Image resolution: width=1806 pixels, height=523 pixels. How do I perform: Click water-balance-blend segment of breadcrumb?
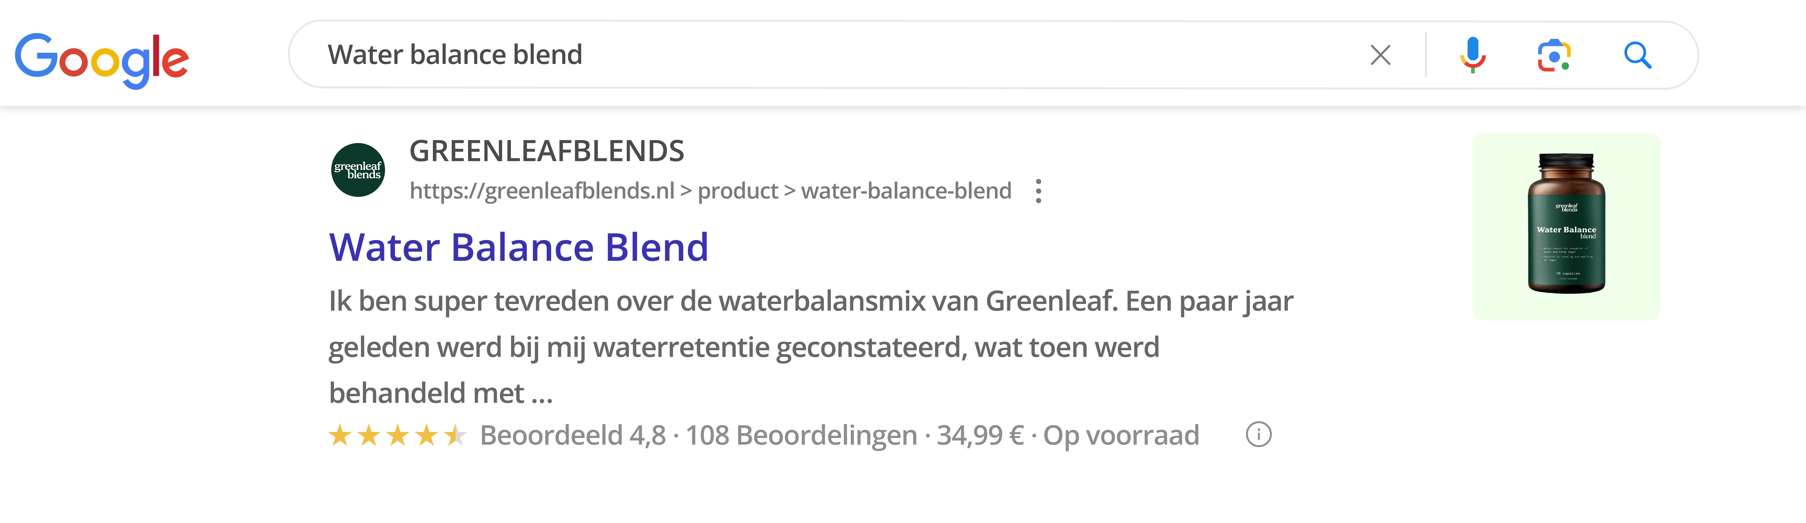tap(906, 191)
